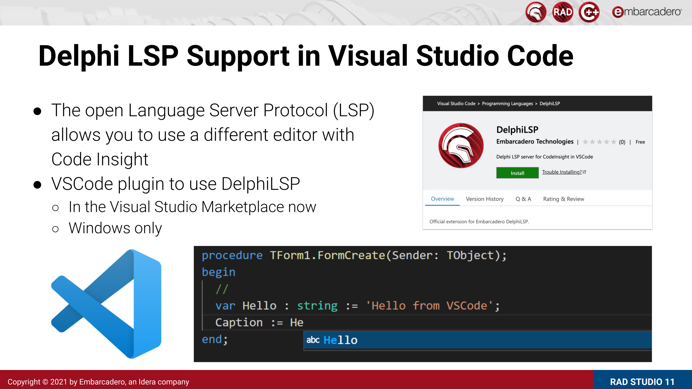This screenshot has height=389, width=692.
Task: Click the red RAD Studio logo
Action: [x=562, y=12]
